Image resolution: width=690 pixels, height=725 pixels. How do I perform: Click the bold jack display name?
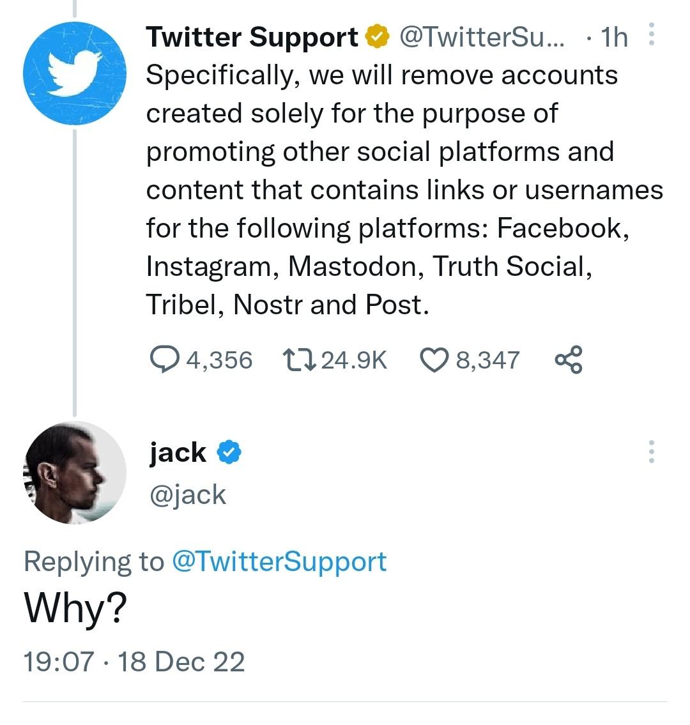coord(178,453)
